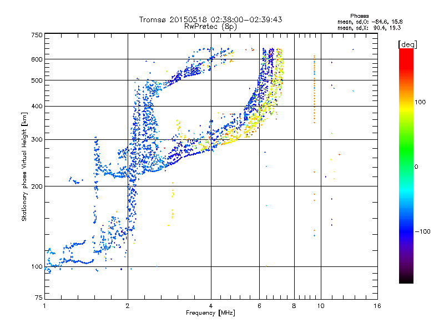Click the colorbar 100 tick label

pyautogui.click(x=420, y=102)
